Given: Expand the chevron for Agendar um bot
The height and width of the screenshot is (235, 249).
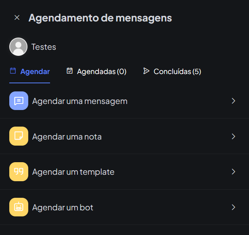Looking at the screenshot, I should click(233, 207).
